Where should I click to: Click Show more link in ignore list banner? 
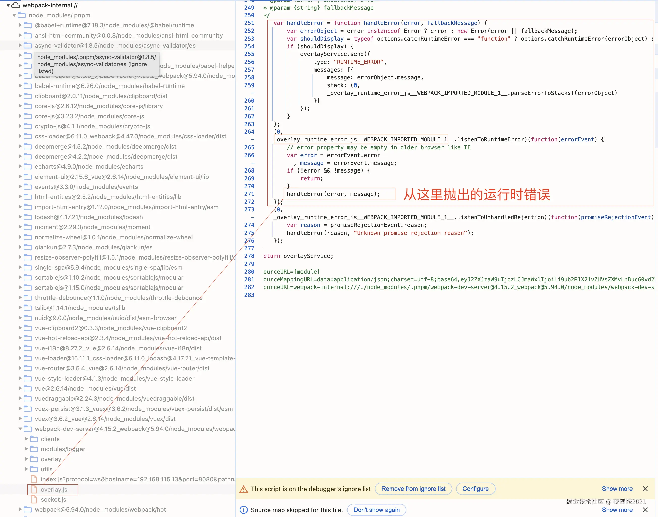pyautogui.click(x=617, y=489)
